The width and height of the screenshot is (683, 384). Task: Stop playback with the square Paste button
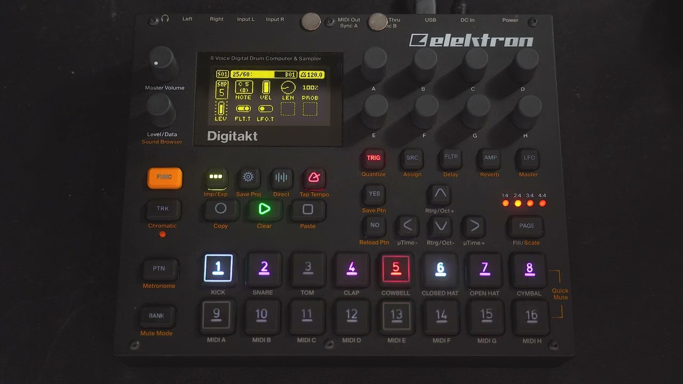(x=308, y=210)
